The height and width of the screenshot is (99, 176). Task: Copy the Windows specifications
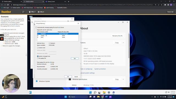coord(117,79)
